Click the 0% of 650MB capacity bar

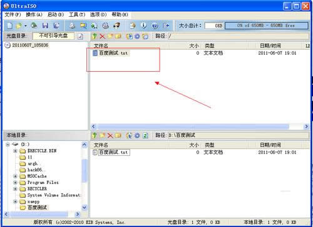pos(267,26)
